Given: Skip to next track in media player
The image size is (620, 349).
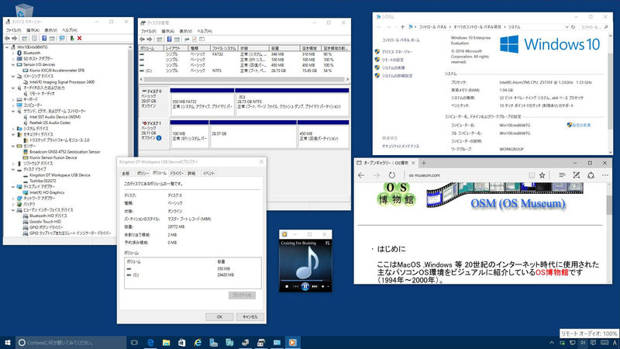Looking at the screenshot, I should pos(315,286).
